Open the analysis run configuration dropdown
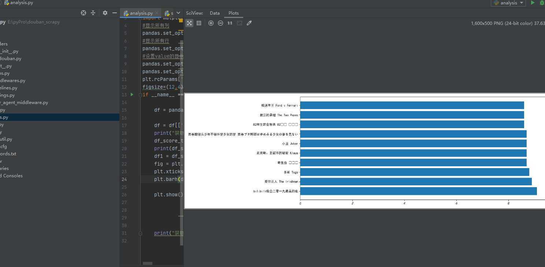Viewport: 545px width, 267px height. (509, 3)
